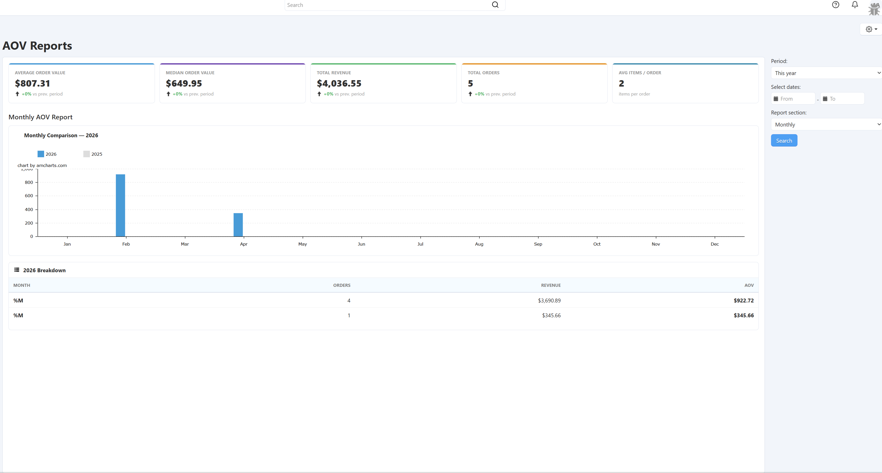Click the settings gear dropdown
Image resolution: width=882 pixels, height=473 pixels.
(871, 29)
